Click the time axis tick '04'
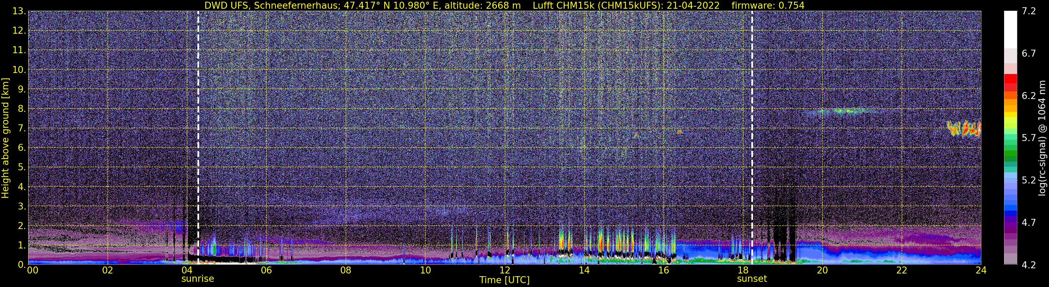Screen dimensions: 1049x287 187,271
